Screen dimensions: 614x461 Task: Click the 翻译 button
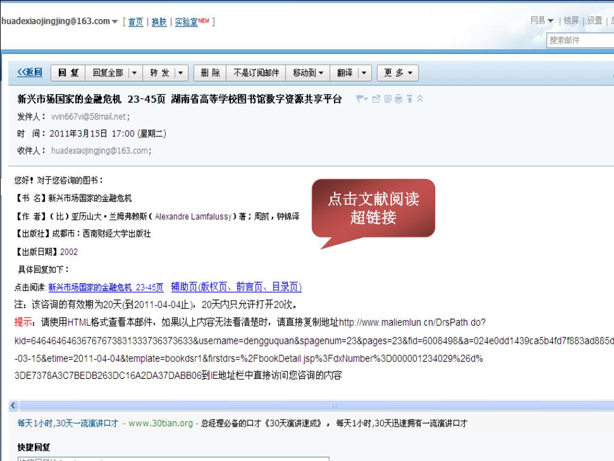tap(345, 73)
